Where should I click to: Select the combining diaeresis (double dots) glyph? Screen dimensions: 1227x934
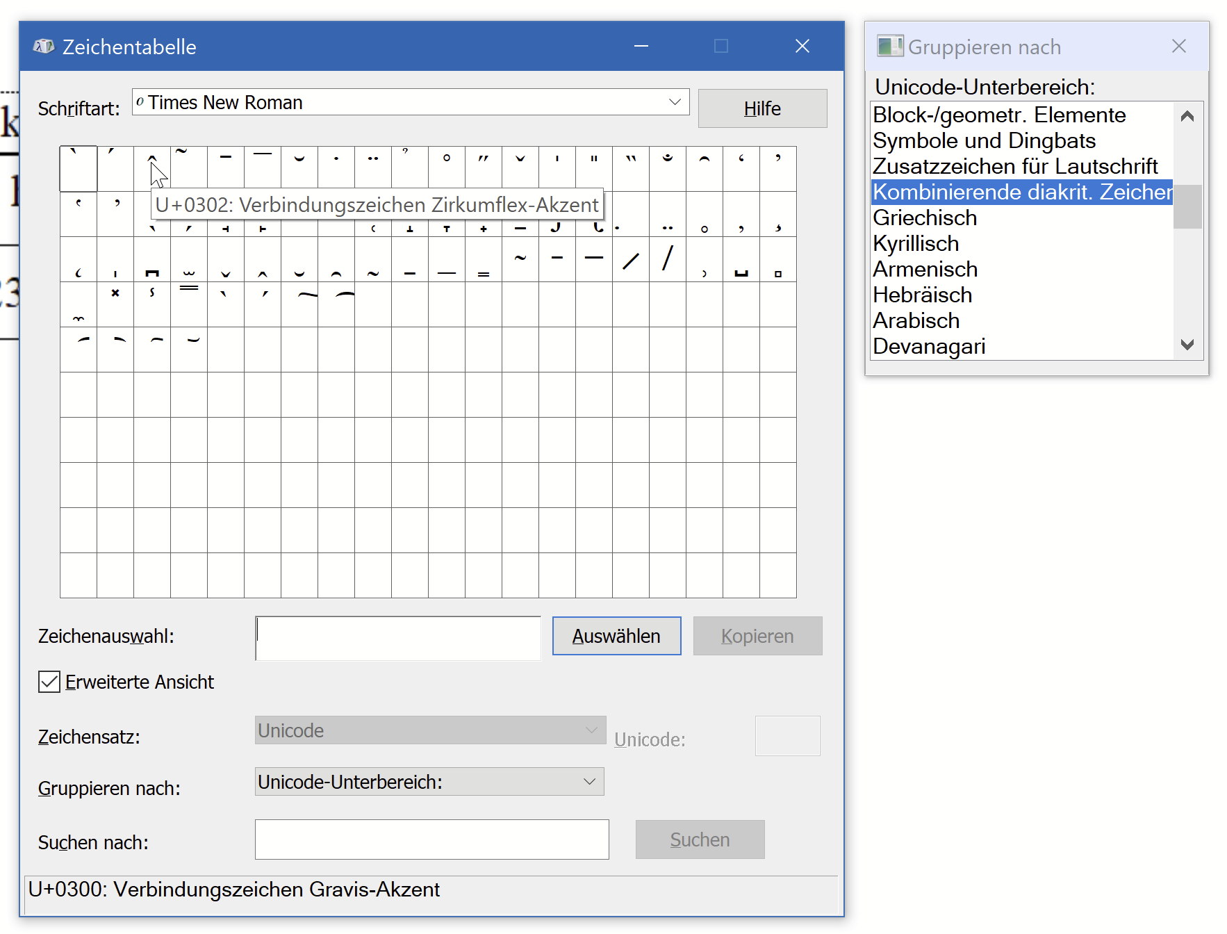(x=373, y=168)
